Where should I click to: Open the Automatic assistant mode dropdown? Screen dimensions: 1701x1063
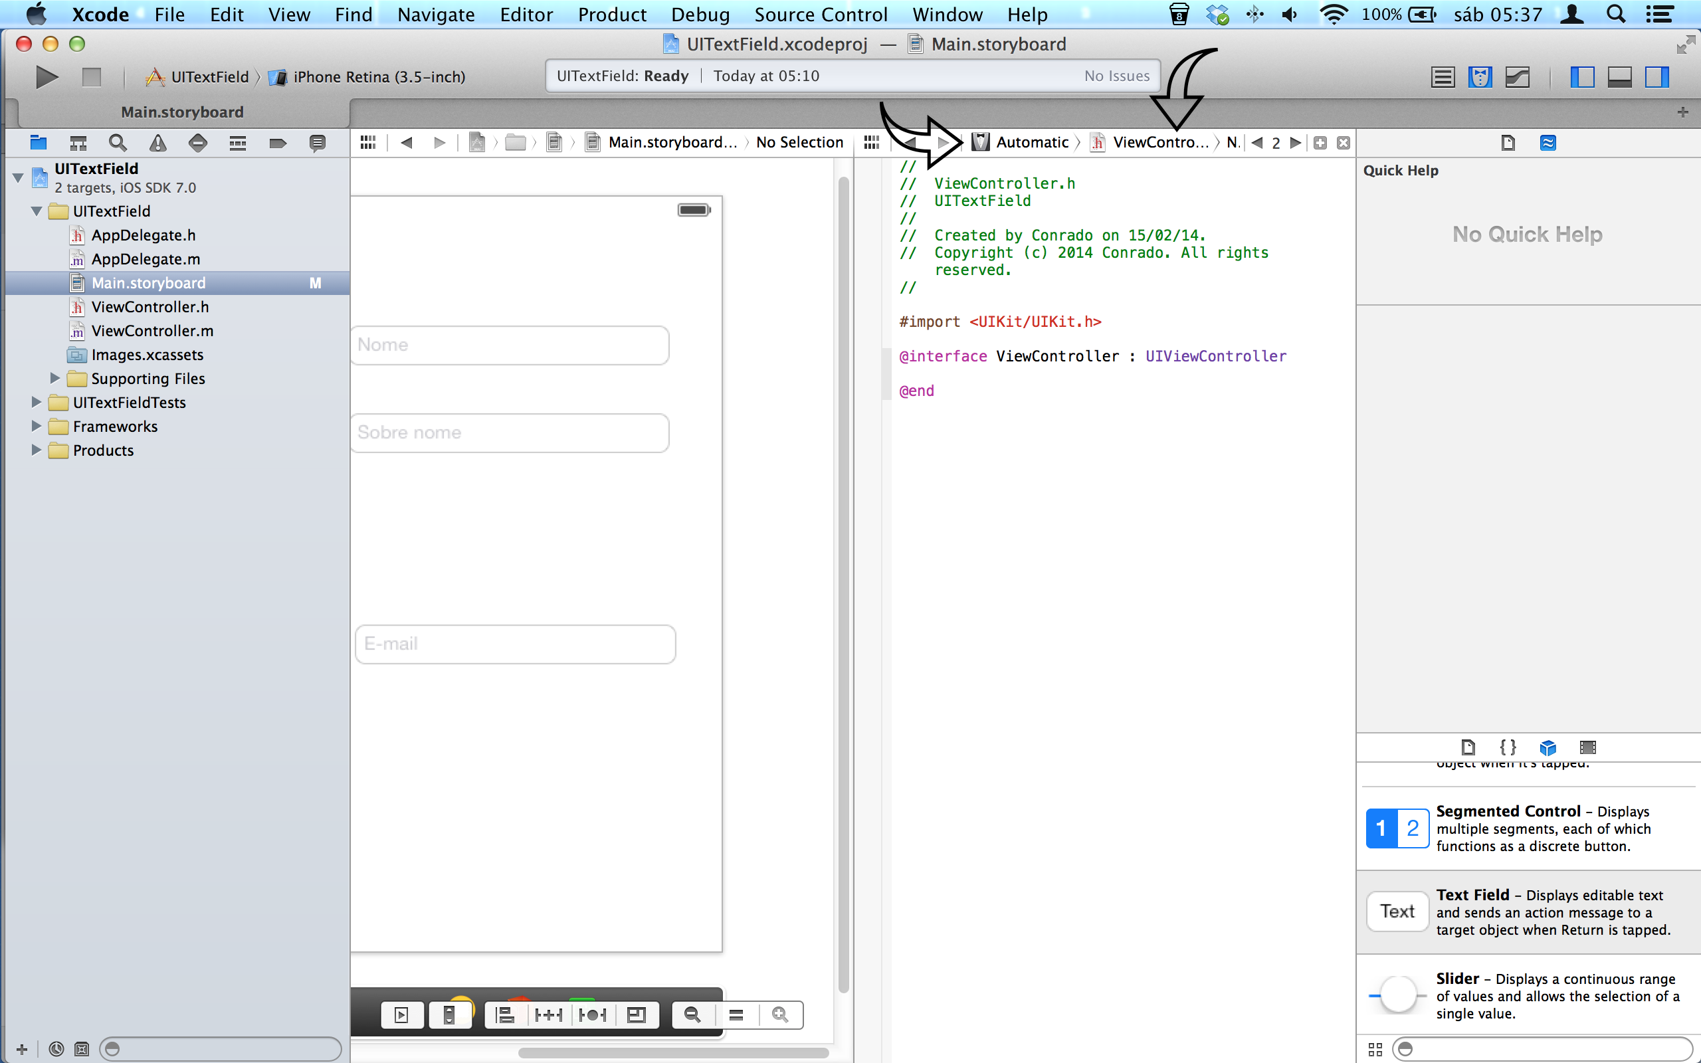click(1020, 143)
